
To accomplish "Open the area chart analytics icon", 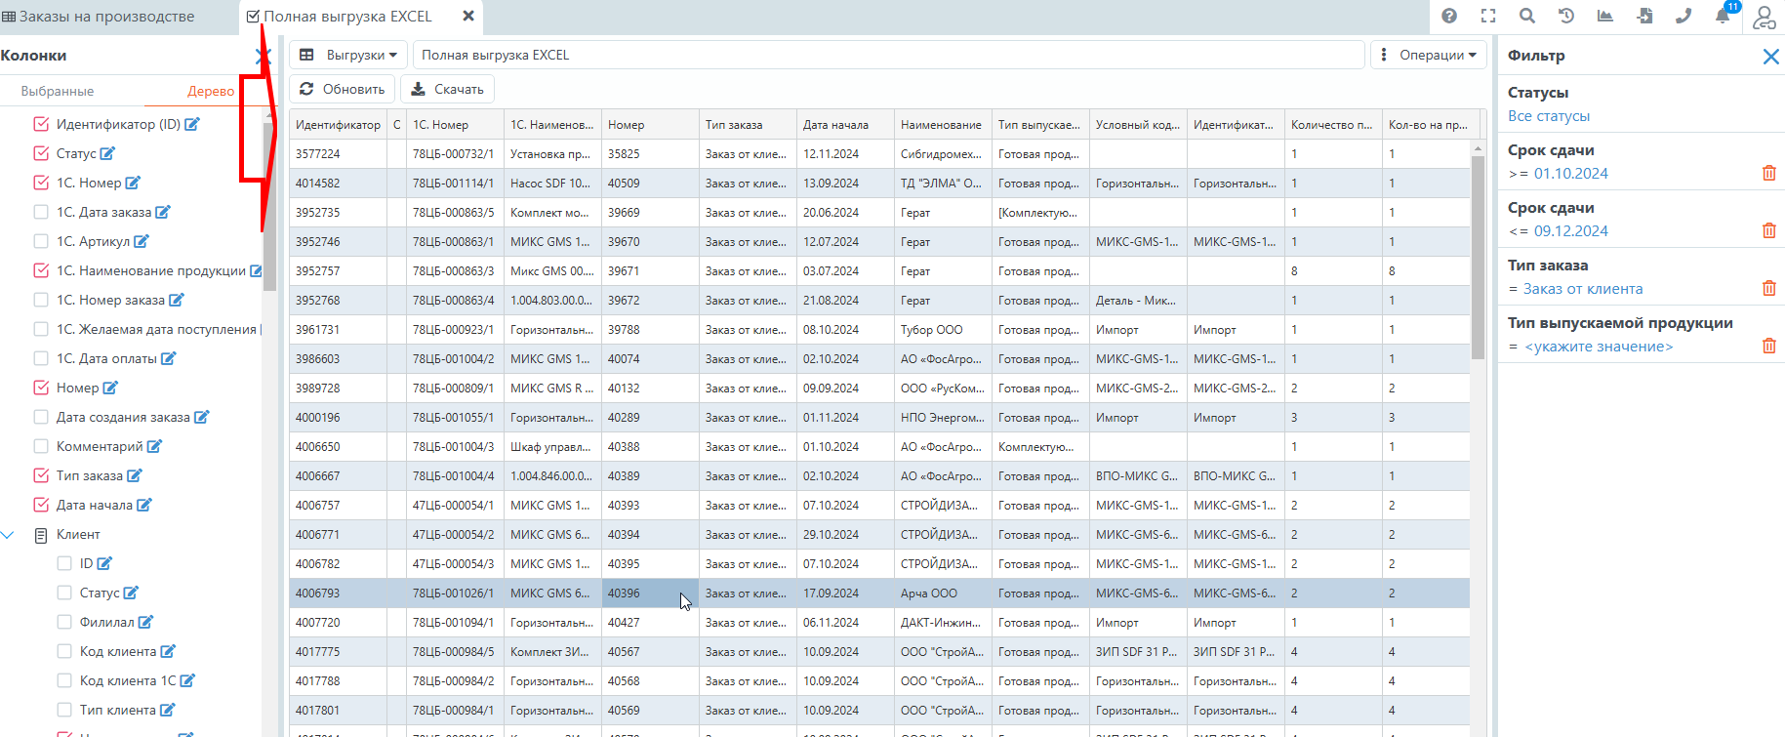I will pos(1605,16).
